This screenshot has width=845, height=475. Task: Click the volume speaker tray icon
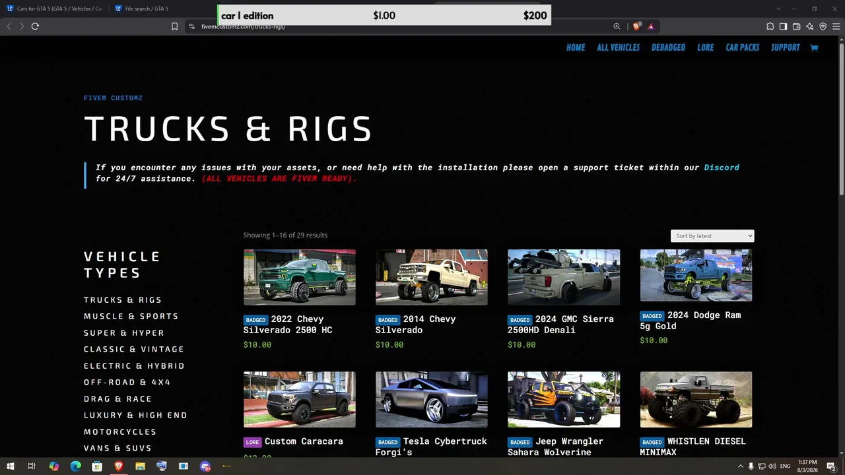pyautogui.click(x=772, y=466)
